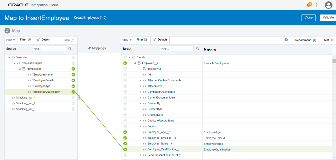Viewport: 336px width, 160px height.
Task: Collapse the *execute source node
Action: (9, 57)
